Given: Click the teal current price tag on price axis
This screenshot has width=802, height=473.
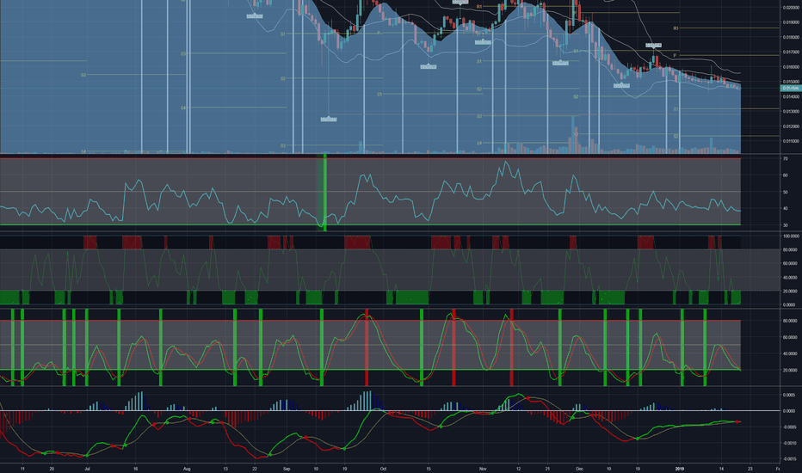Looking at the screenshot, I should 790,89.
